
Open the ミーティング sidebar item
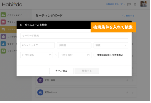(8, 29)
